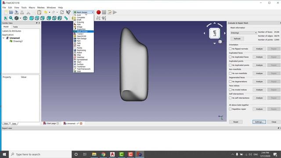Switch to Data tab in property panel

click(14, 124)
